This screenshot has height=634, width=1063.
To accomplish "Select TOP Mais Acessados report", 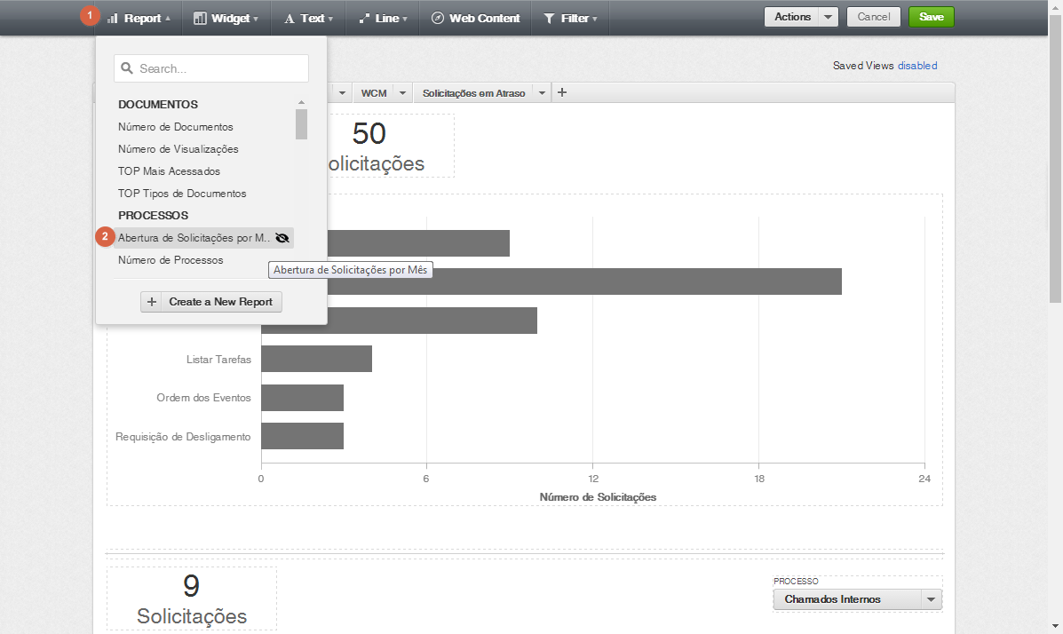I will click(169, 171).
